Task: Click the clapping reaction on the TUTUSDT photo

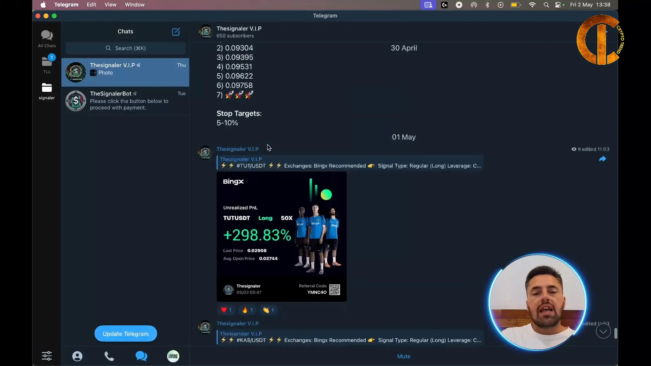Action: click(269, 310)
